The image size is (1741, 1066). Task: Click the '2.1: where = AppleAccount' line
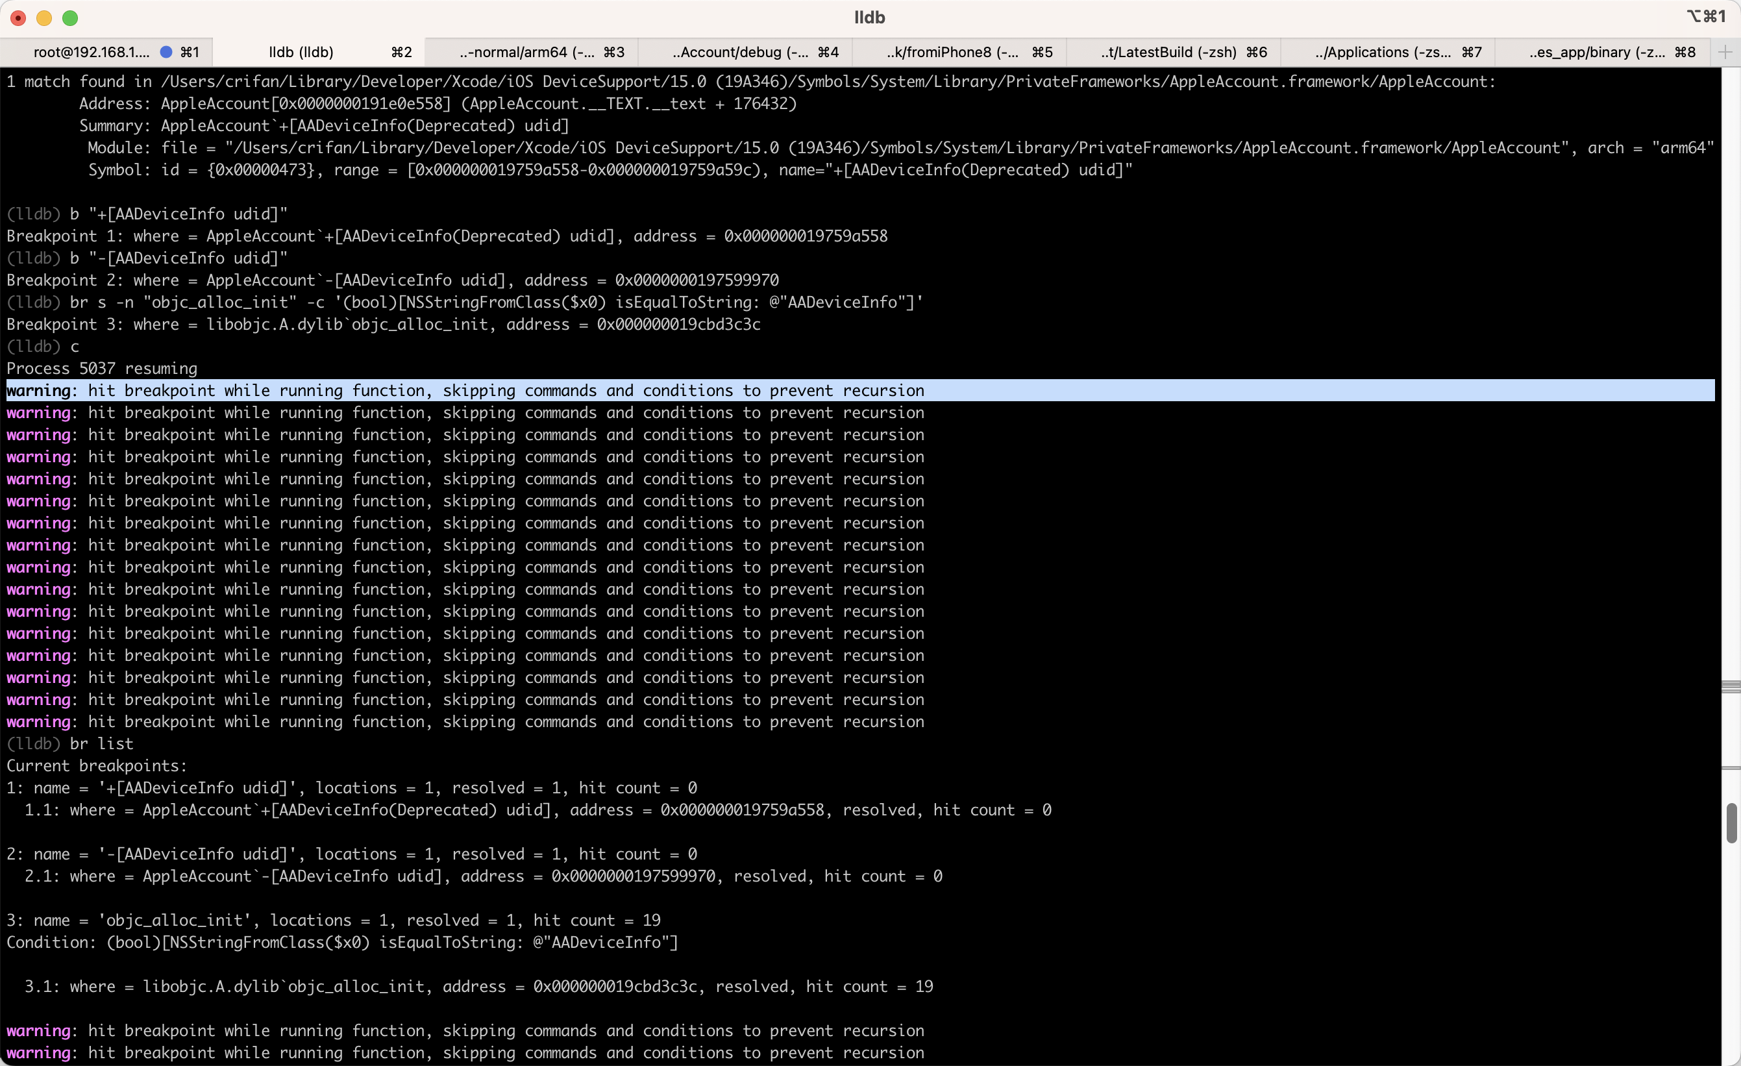click(484, 876)
